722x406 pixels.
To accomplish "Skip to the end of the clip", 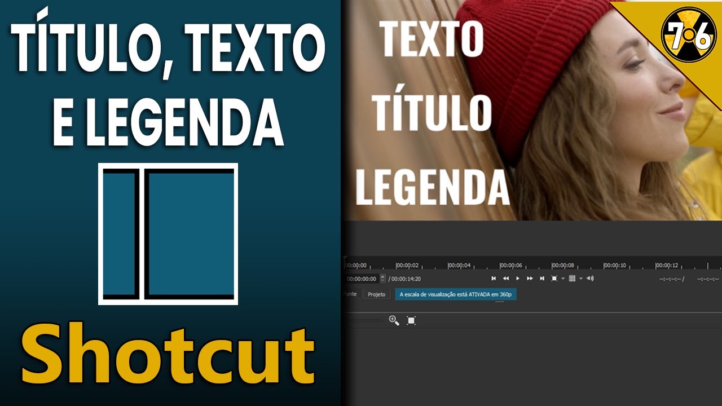I will [x=542, y=279].
